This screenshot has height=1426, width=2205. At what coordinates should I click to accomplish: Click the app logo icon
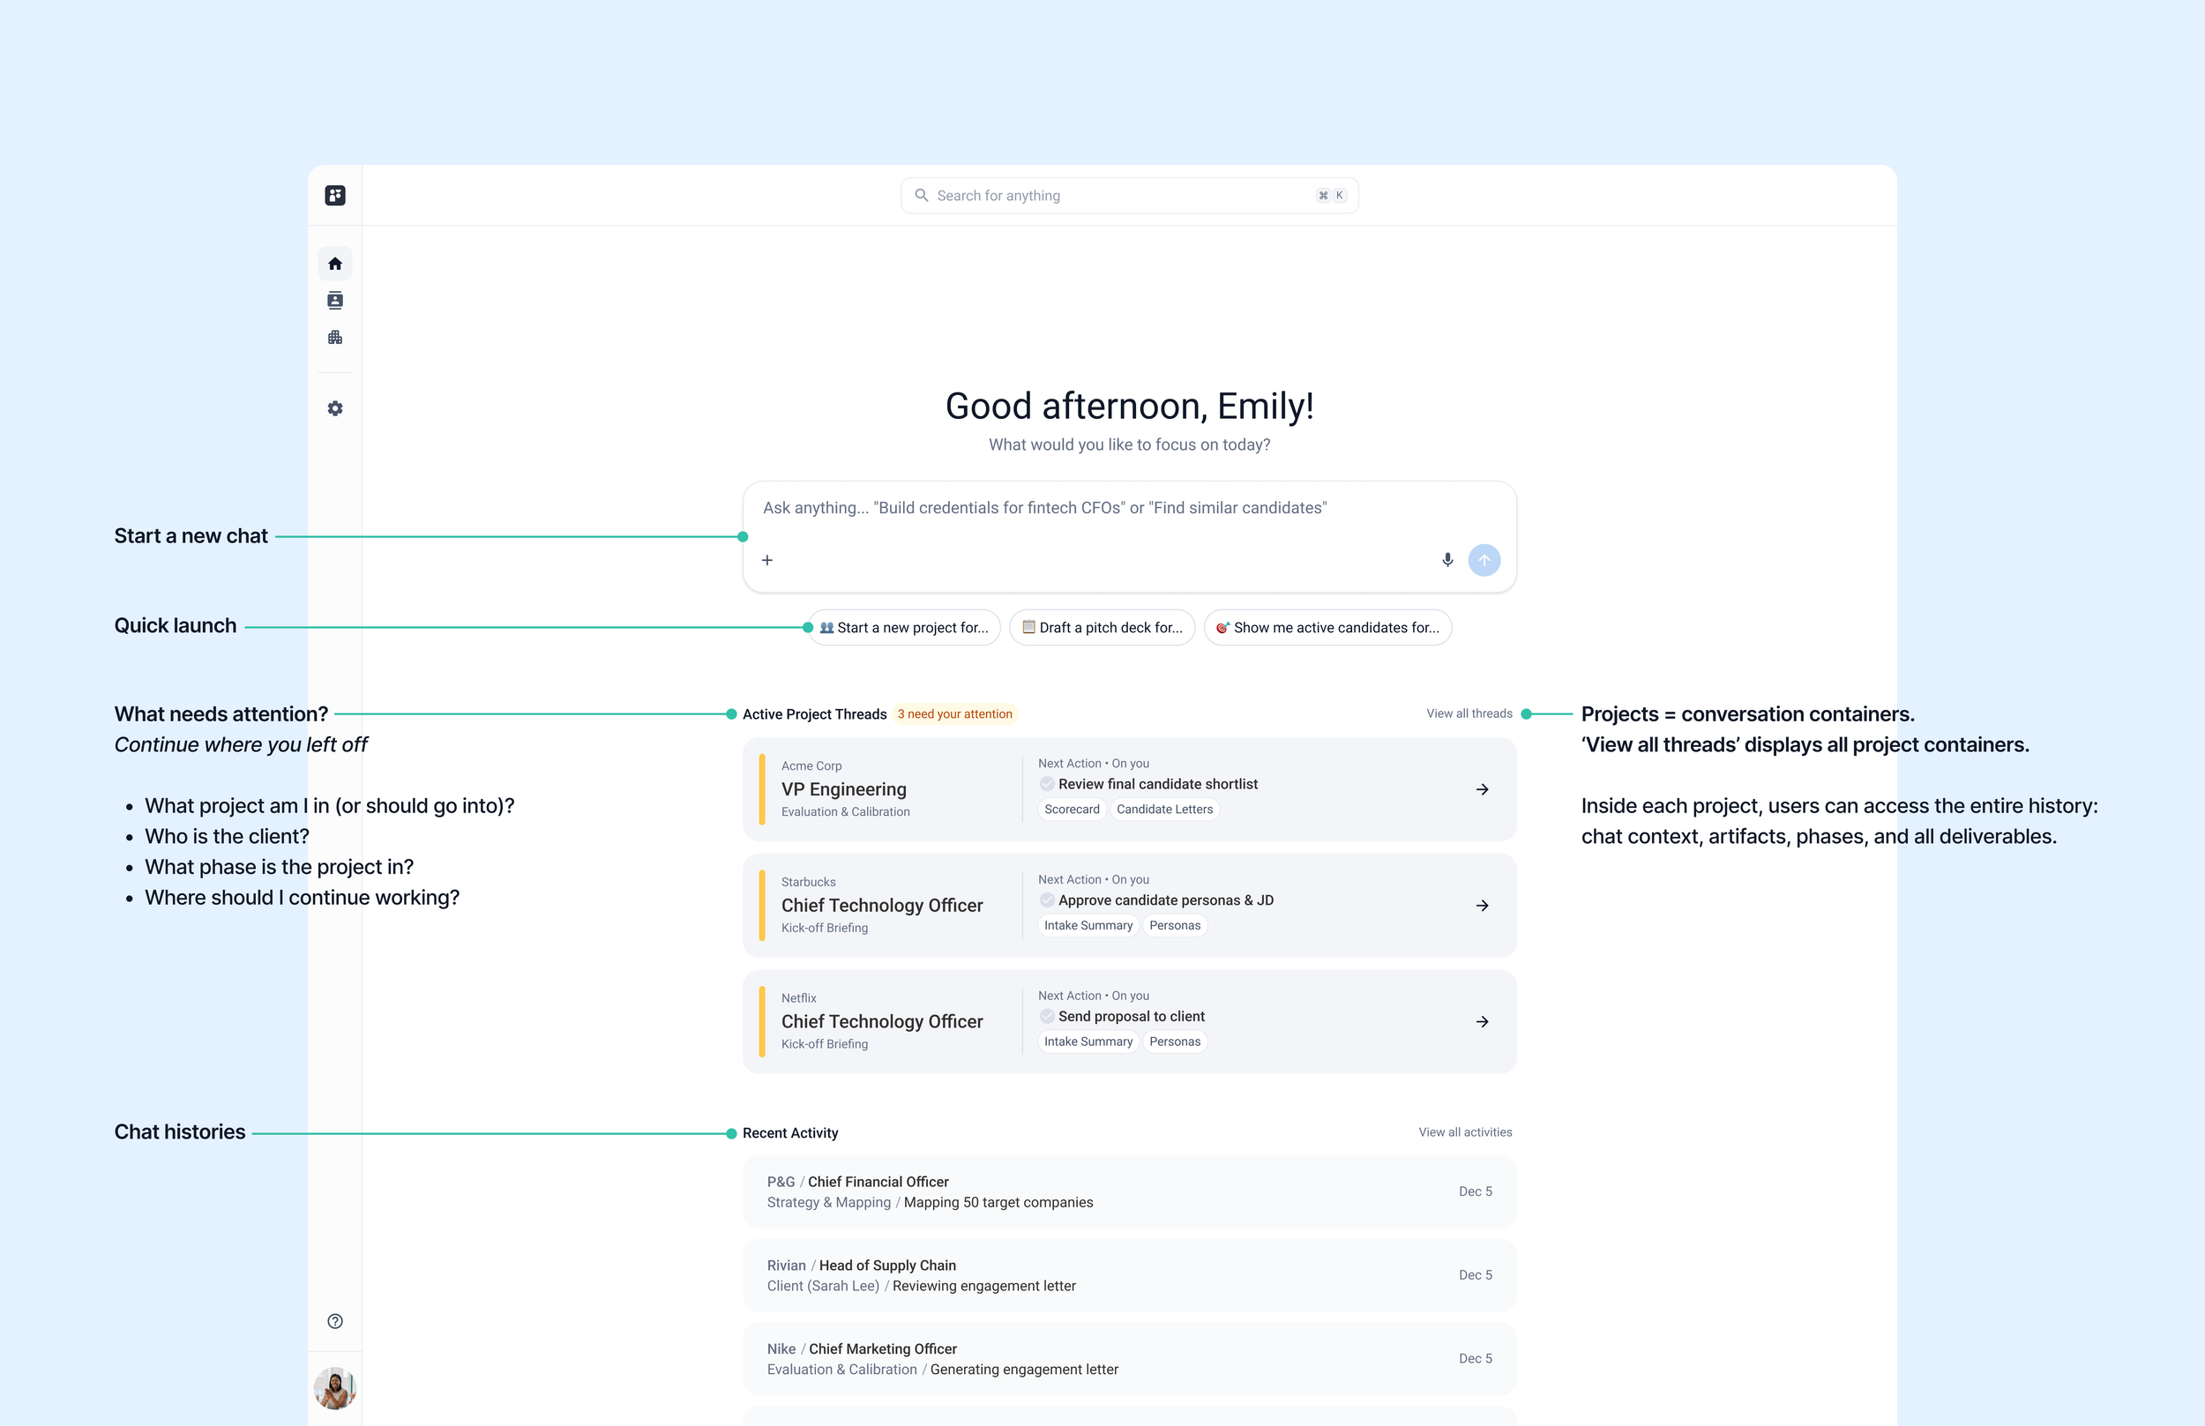tap(335, 196)
